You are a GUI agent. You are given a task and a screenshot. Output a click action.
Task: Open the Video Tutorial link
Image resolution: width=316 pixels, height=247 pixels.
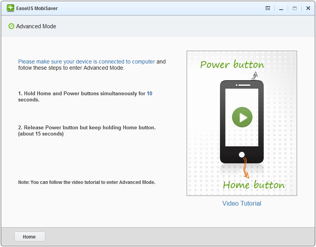tap(242, 203)
